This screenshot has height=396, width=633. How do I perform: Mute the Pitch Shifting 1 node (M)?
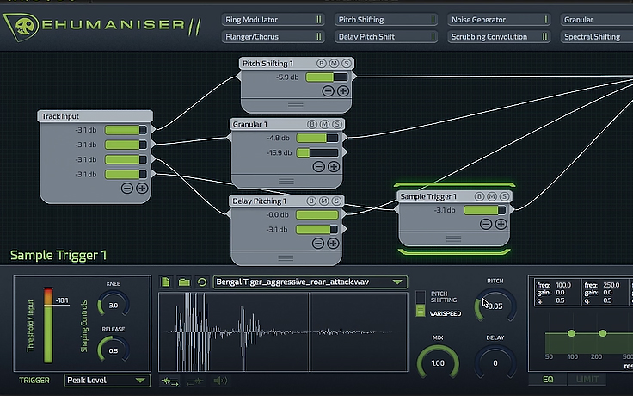tap(334, 64)
